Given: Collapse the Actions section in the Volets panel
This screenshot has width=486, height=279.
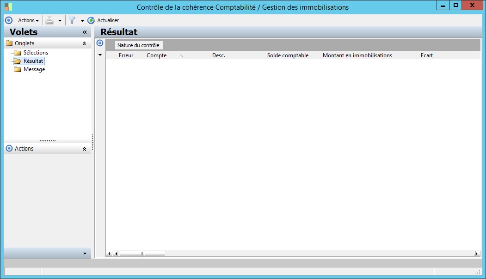Looking at the screenshot, I should [84, 149].
